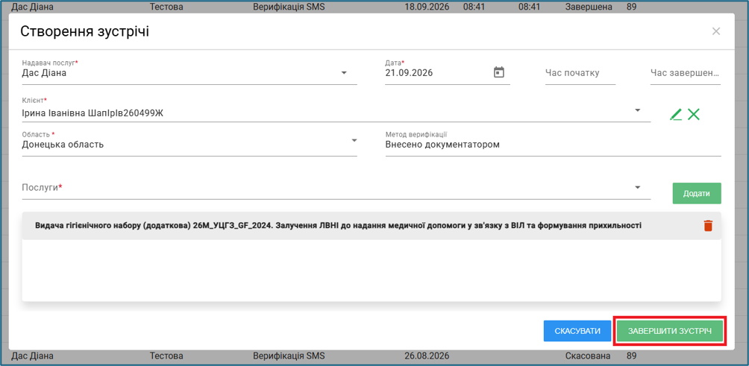This screenshot has width=749, height=366.
Task: Open the Послуги dropdown list
Action: 637,188
